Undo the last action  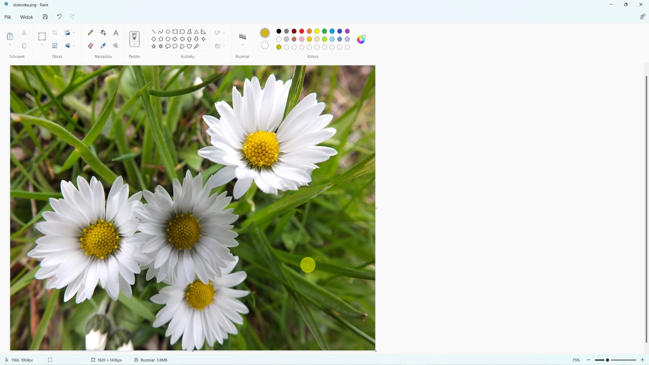[59, 17]
